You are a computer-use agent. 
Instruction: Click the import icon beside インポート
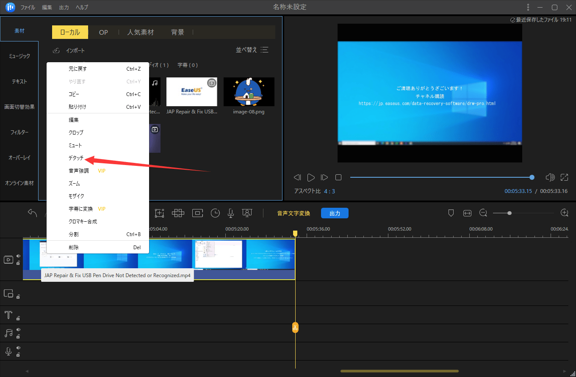point(56,51)
